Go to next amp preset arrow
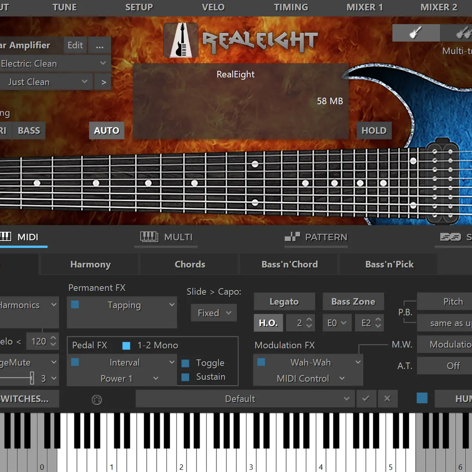The width and height of the screenshot is (472, 472). (103, 82)
